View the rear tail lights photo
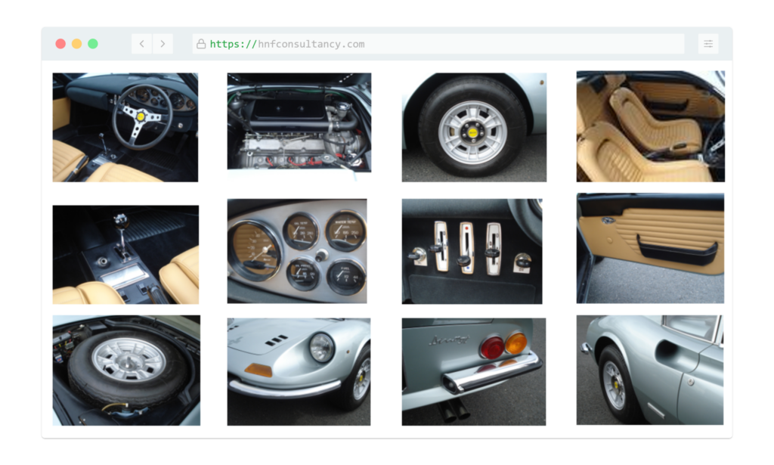Screen dimensions: 774x465 click(x=473, y=371)
